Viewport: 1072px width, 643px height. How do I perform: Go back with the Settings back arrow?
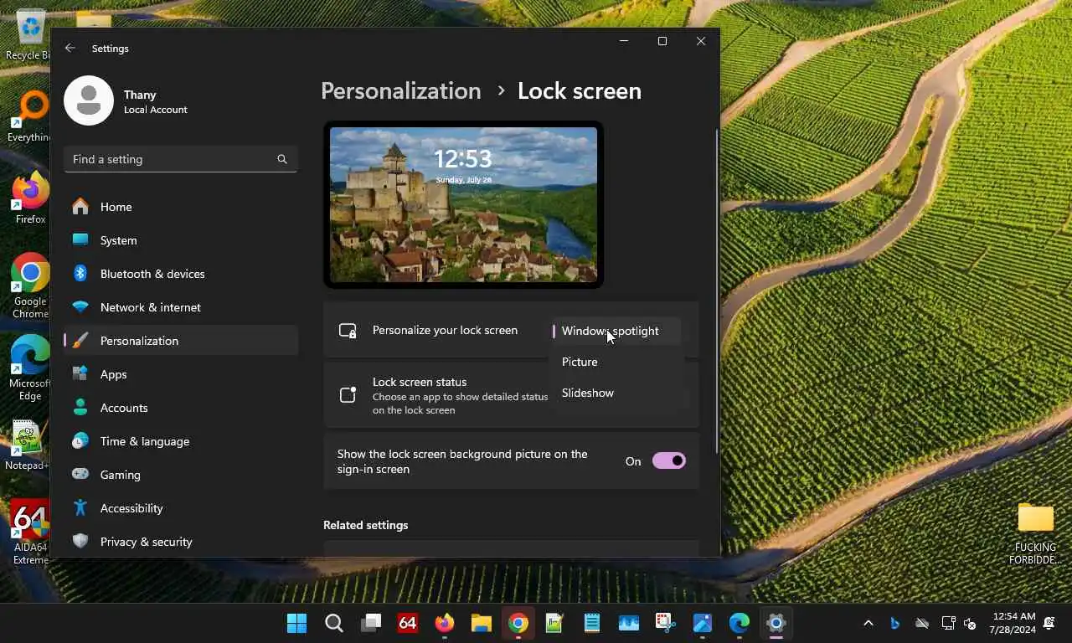click(70, 49)
